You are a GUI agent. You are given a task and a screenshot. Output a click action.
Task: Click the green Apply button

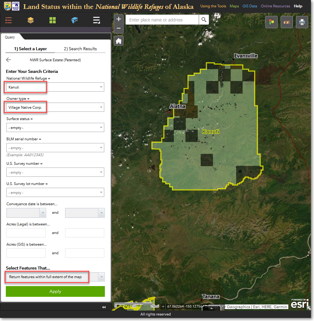point(55,291)
